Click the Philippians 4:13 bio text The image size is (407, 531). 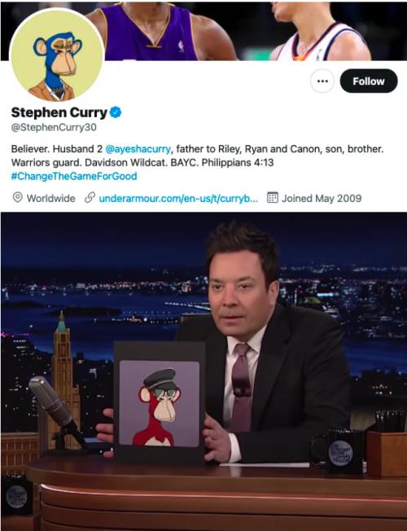(238, 163)
